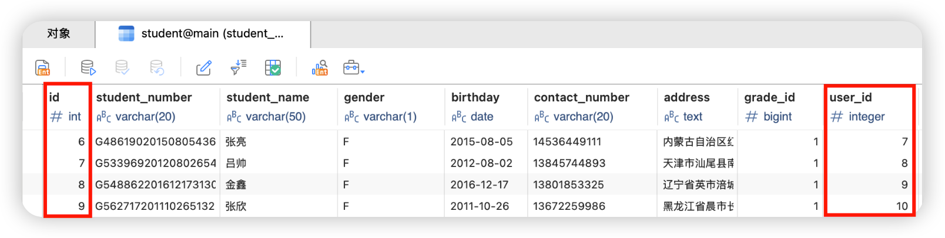The width and height of the screenshot is (945, 238).
Task: Expand the toolbox dropdown arrow
Action: [x=363, y=72]
